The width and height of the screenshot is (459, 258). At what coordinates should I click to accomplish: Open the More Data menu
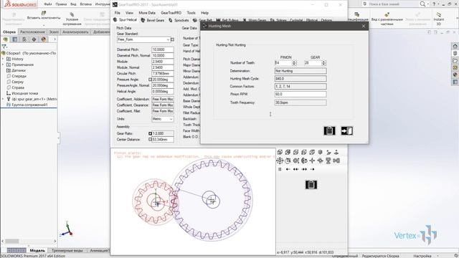[x=147, y=13]
